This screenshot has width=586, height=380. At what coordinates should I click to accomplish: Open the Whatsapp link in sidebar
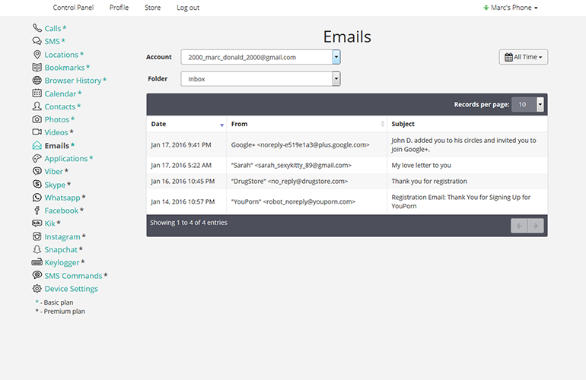pos(62,198)
